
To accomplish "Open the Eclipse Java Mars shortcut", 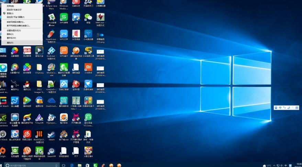I will pyautogui.click(x=52, y=5).
